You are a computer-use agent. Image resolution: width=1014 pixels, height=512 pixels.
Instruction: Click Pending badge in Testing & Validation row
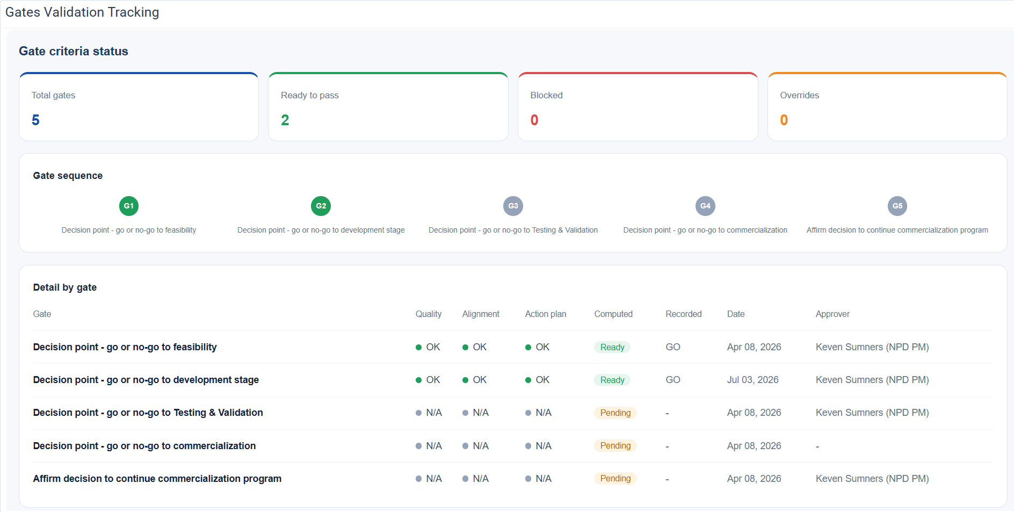click(x=615, y=413)
